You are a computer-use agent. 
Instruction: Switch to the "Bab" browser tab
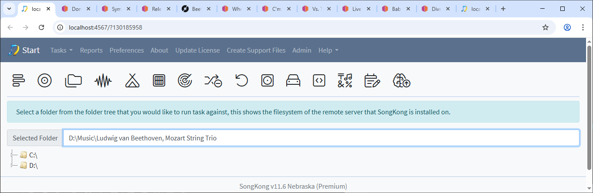click(x=397, y=9)
